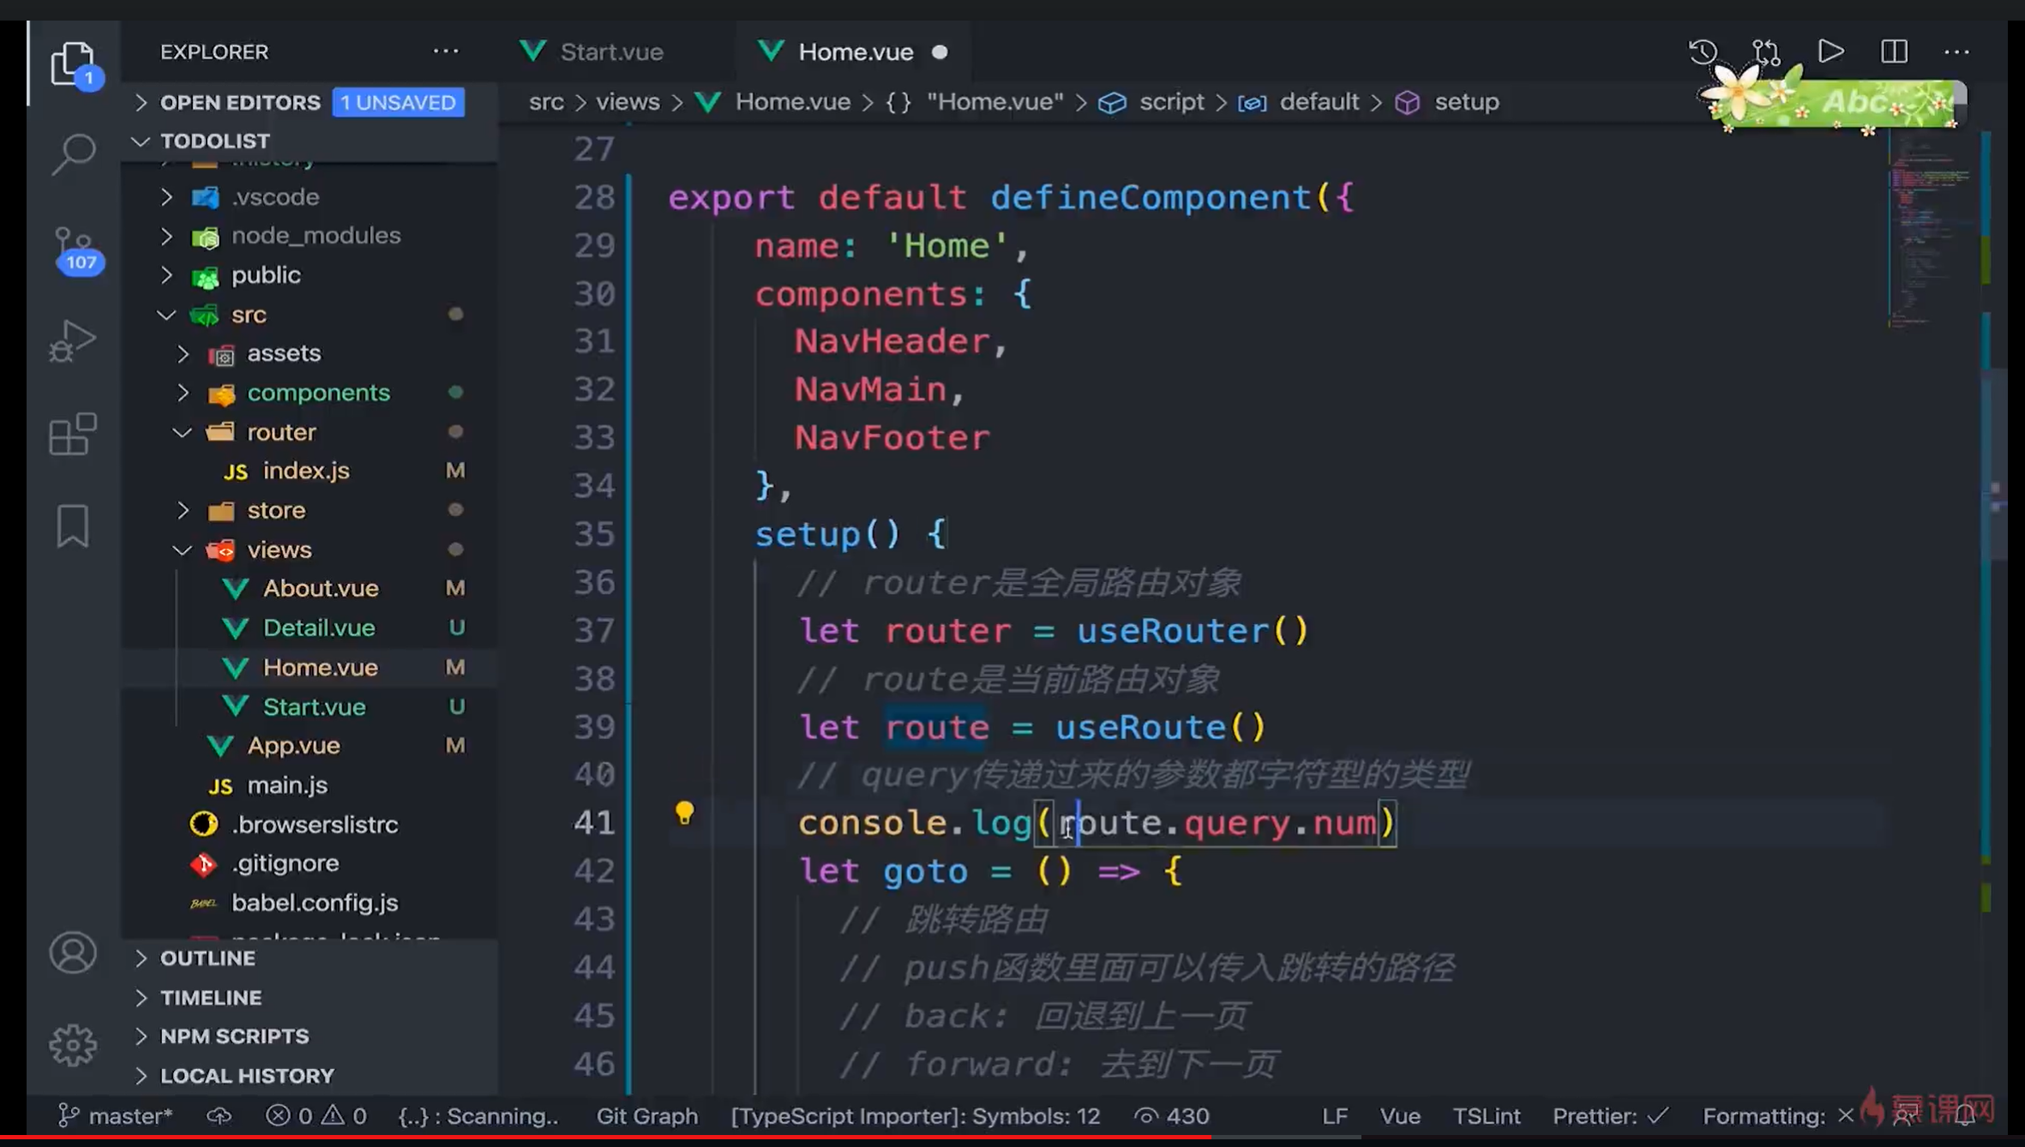Expand the OUTLINE section
Screen dimensions: 2025x1147
207,958
